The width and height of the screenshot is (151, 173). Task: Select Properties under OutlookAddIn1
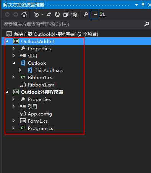coord(39,49)
